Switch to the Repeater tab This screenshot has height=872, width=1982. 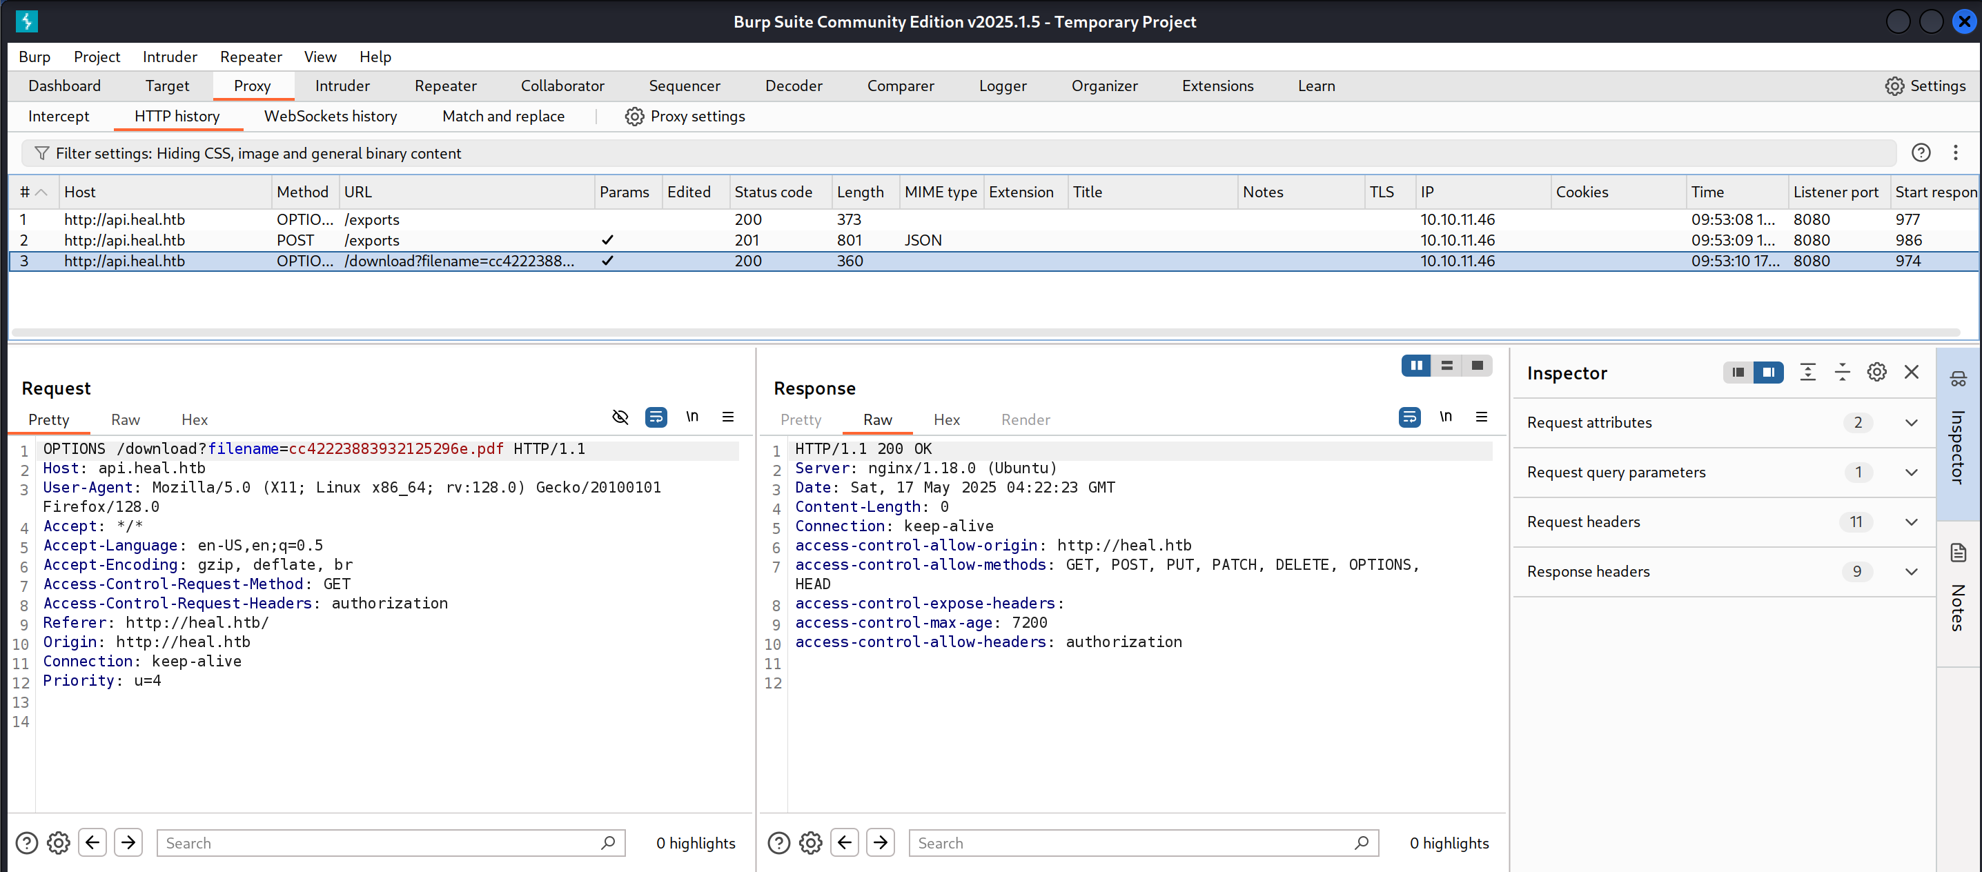(x=444, y=86)
